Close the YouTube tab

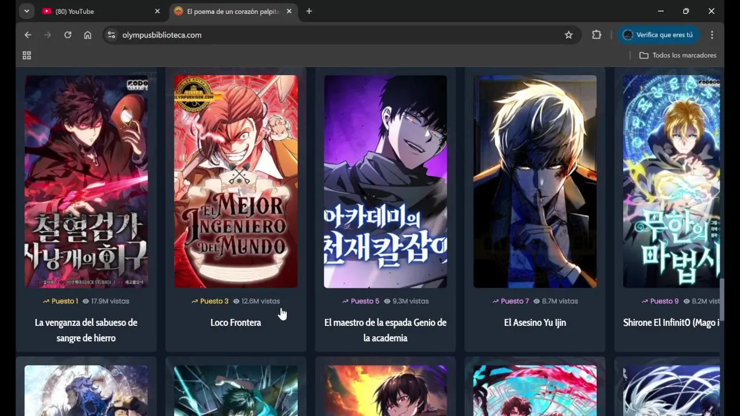pos(157,11)
